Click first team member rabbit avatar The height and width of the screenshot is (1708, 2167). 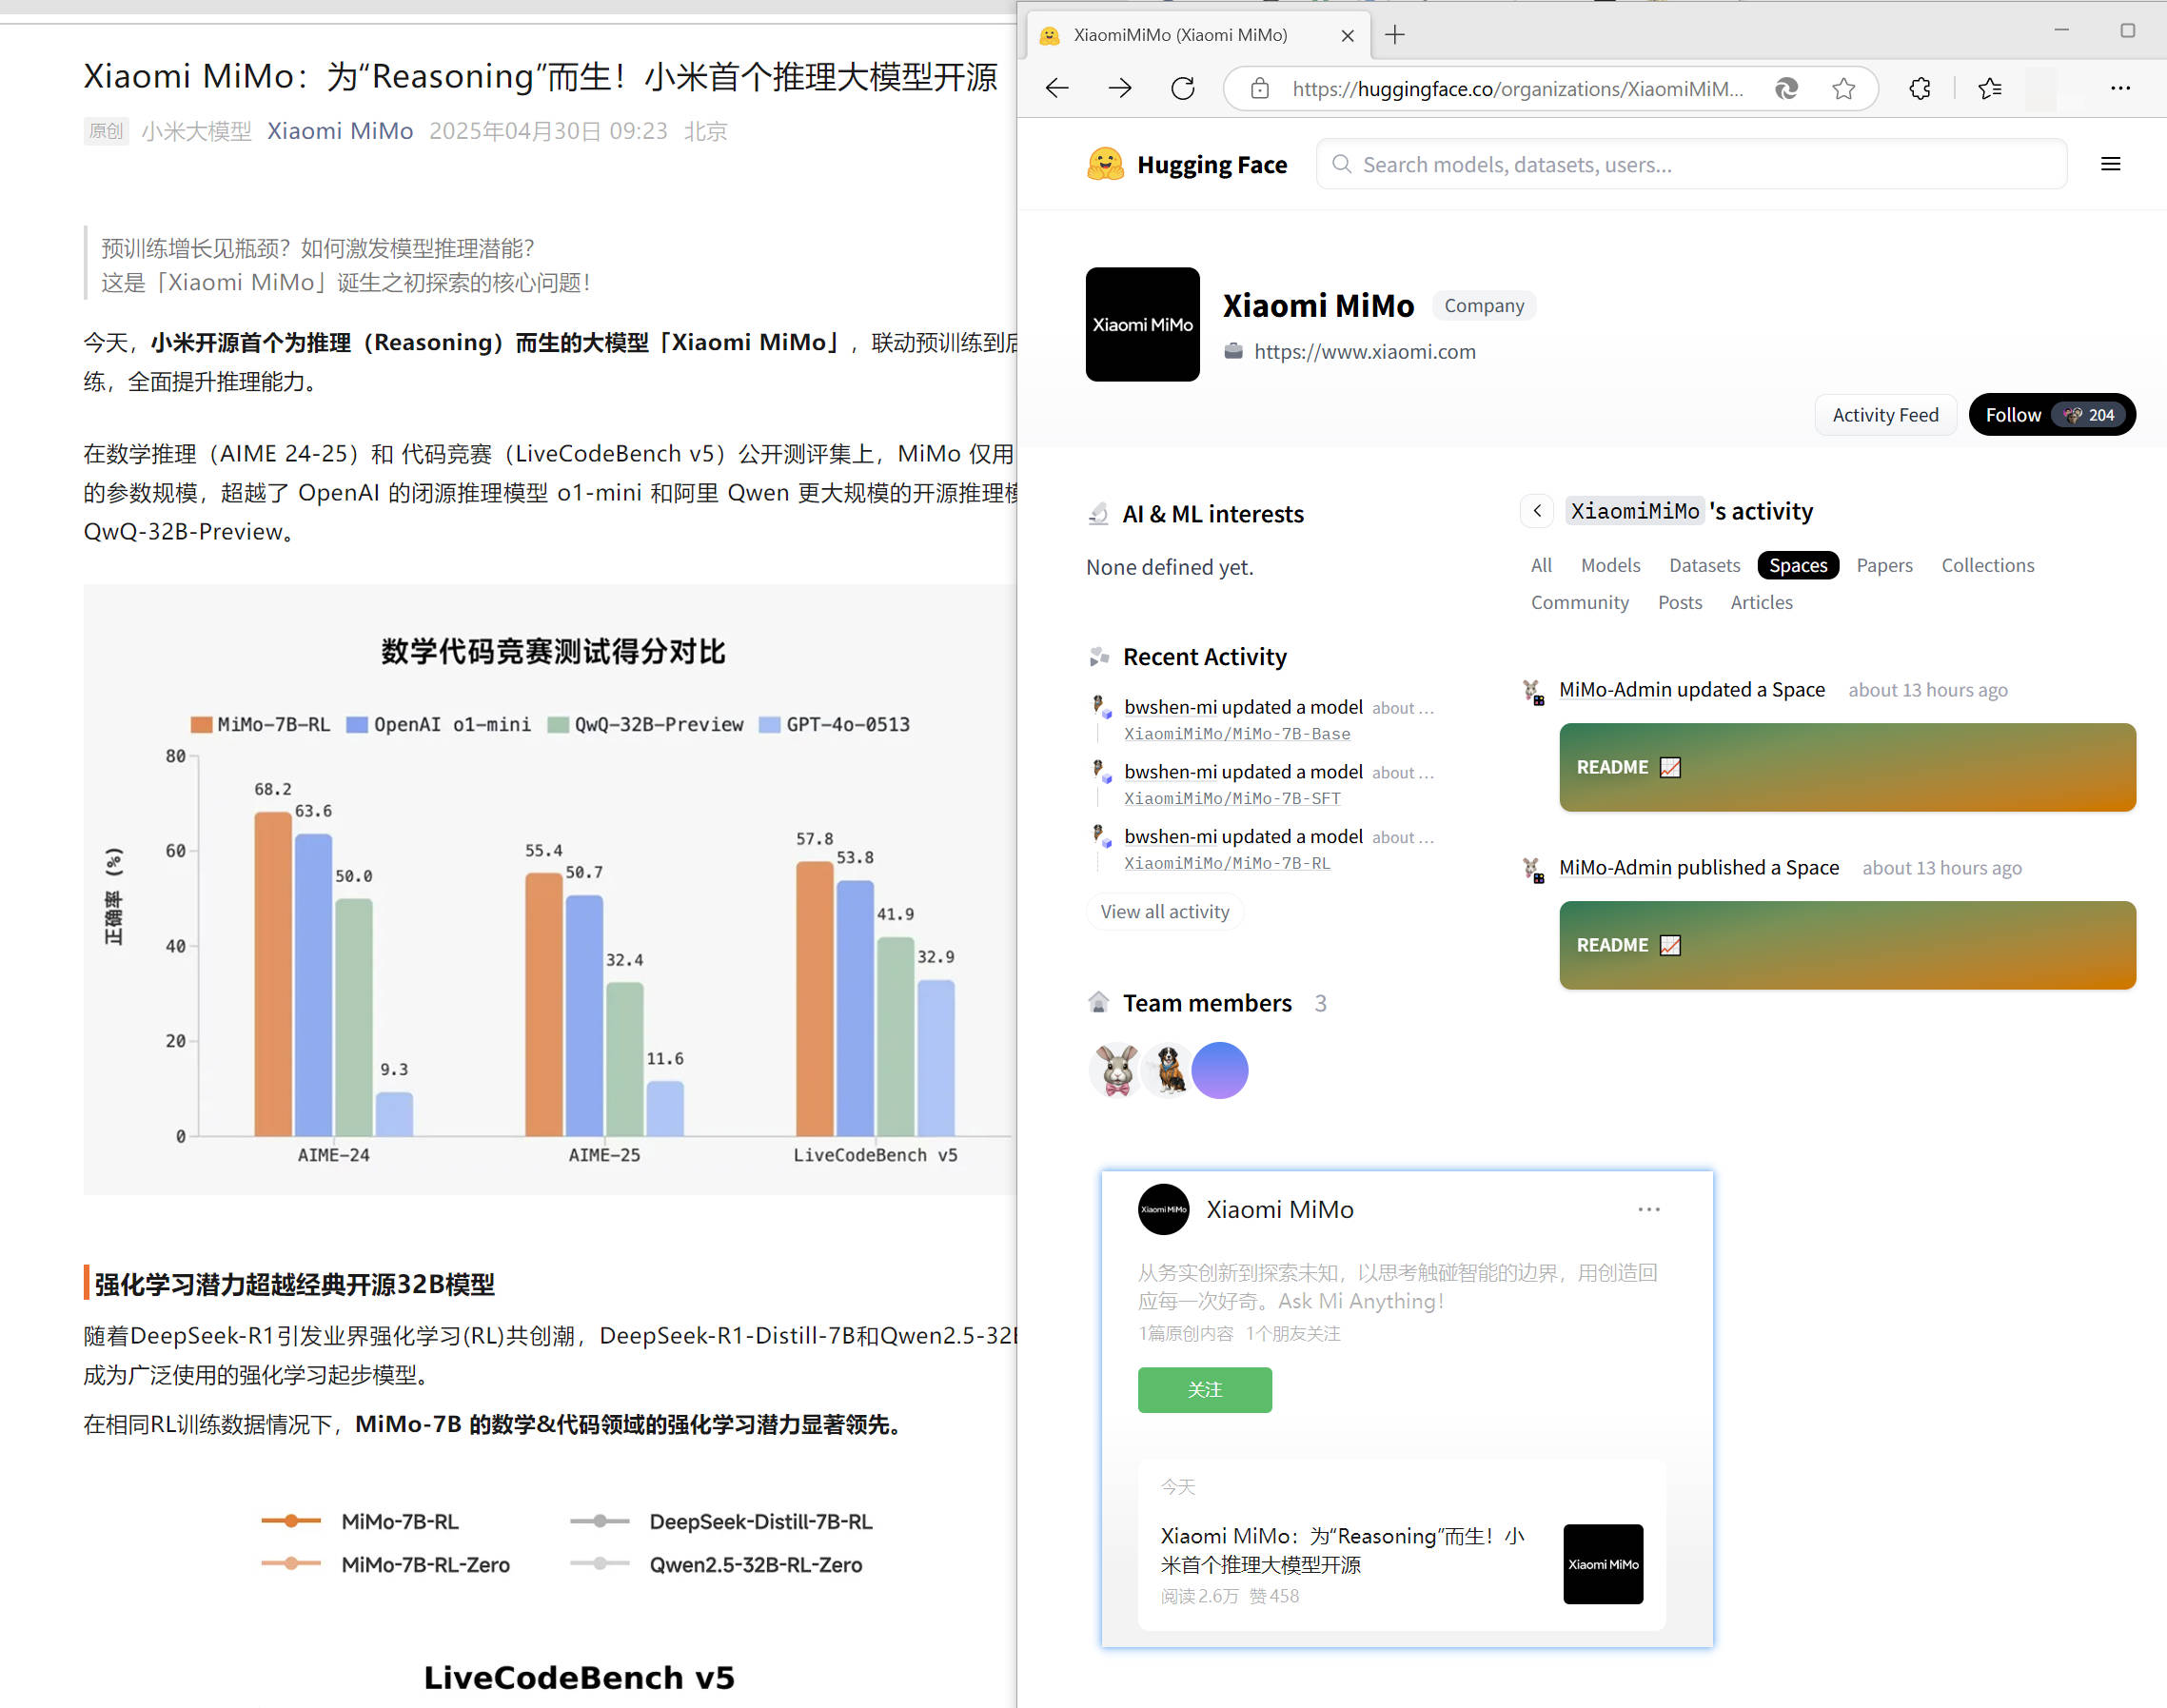tap(1116, 1069)
